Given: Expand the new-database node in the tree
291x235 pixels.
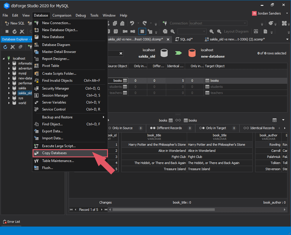Looking at the screenshot, I should [9, 78].
